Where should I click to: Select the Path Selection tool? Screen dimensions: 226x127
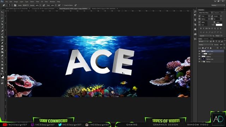2,62
